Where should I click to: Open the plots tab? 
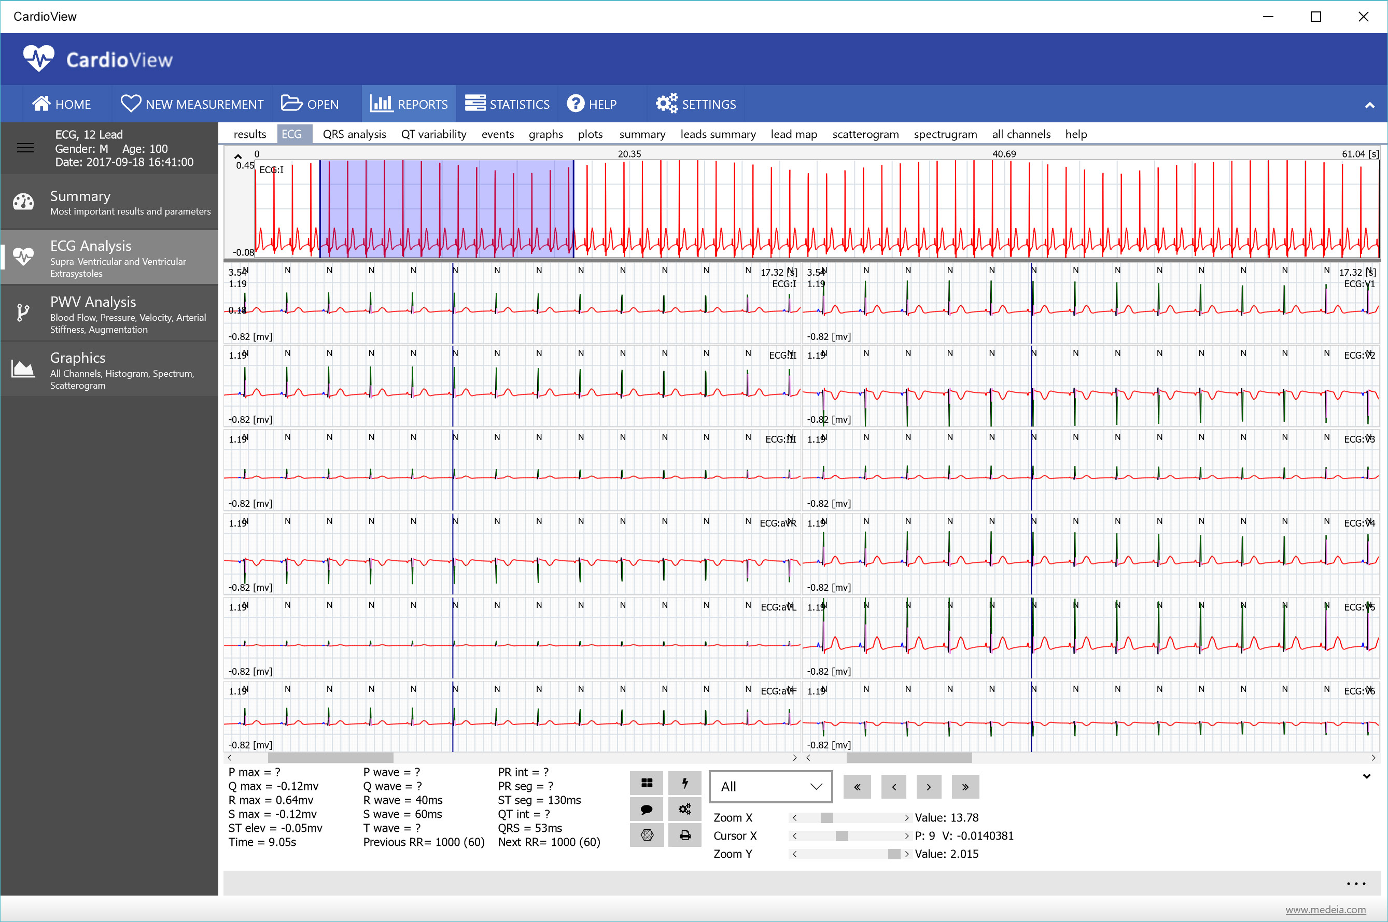tap(591, 134)
